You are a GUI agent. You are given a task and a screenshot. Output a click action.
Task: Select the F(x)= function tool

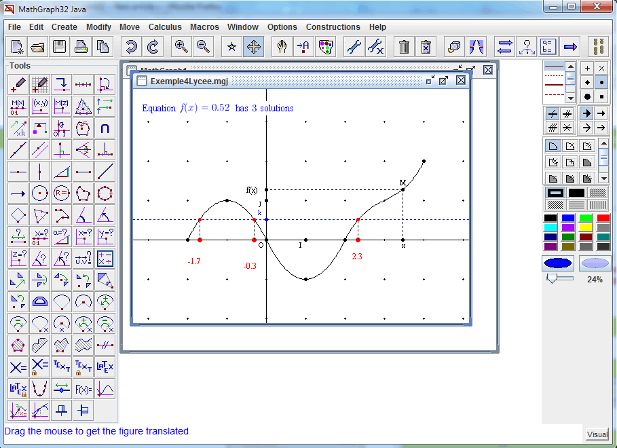tap(83, 390)
